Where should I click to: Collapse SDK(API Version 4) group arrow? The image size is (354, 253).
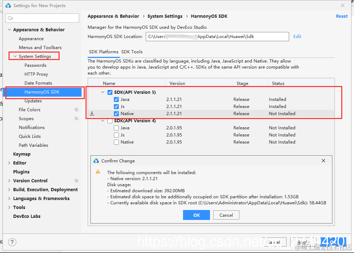pos(103,121)
